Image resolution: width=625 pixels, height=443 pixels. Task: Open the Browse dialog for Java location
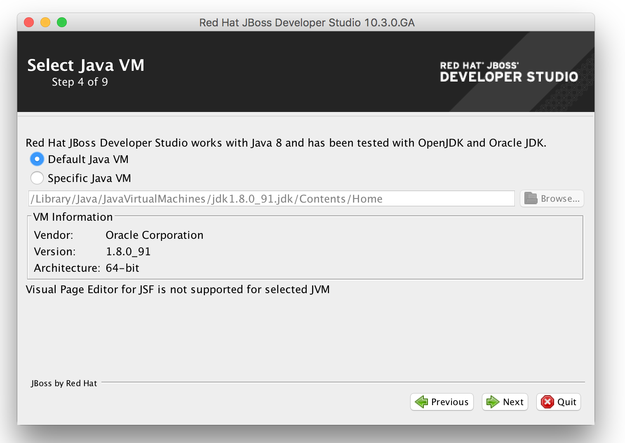click(552, 198)
